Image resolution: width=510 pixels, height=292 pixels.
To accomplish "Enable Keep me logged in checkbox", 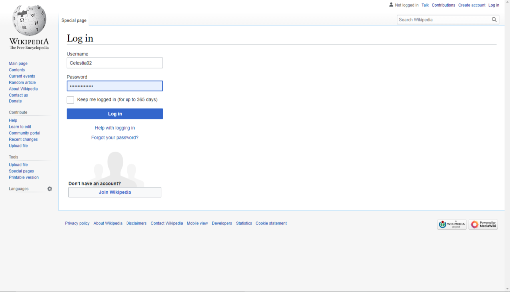I will pos(70,99).
